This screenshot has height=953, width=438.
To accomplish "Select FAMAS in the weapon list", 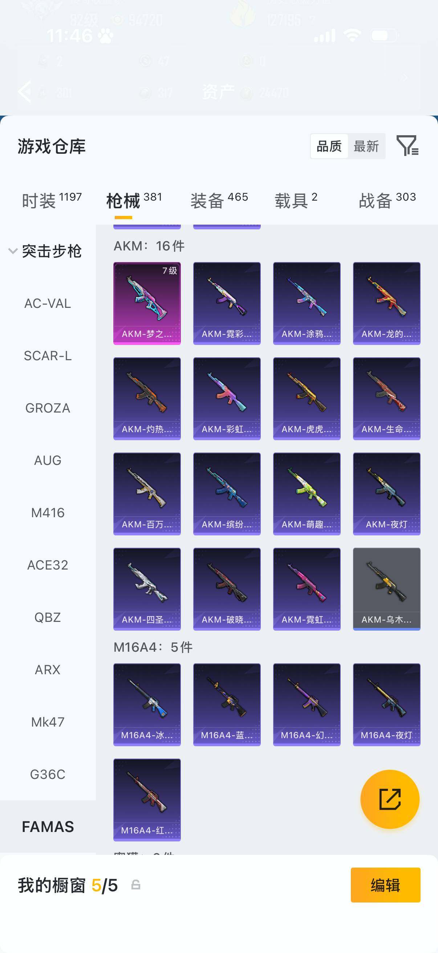I will coord(48,827).
